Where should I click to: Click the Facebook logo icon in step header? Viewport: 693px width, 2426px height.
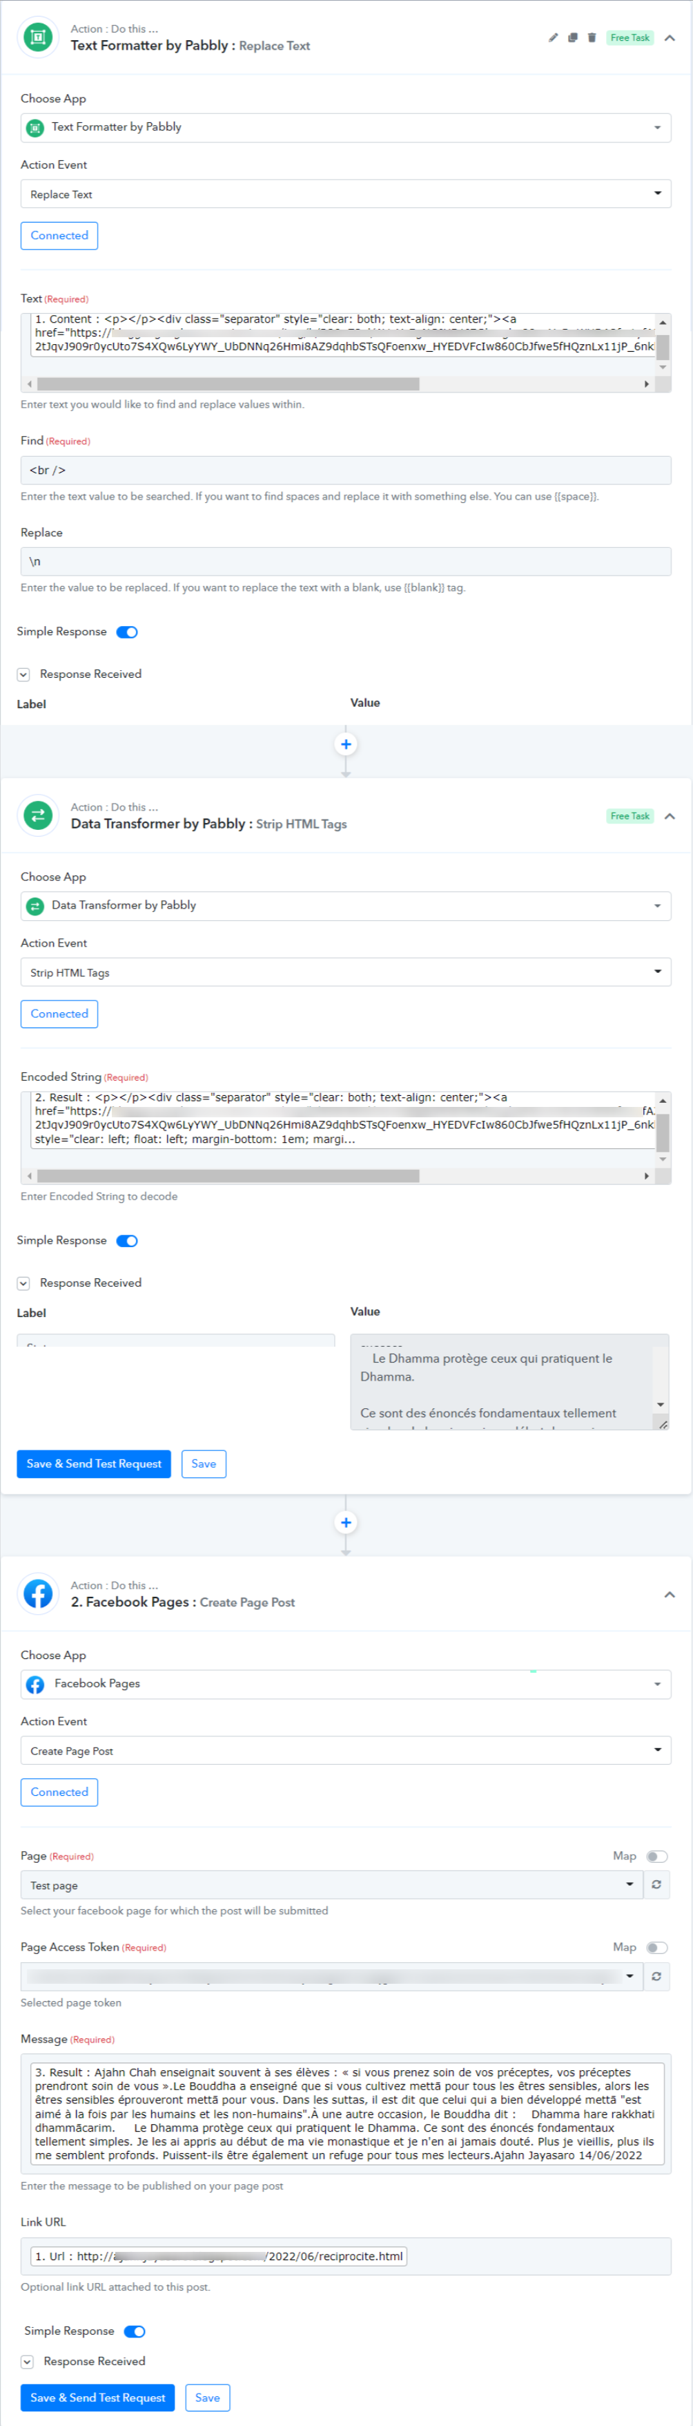click(37, 1593)
